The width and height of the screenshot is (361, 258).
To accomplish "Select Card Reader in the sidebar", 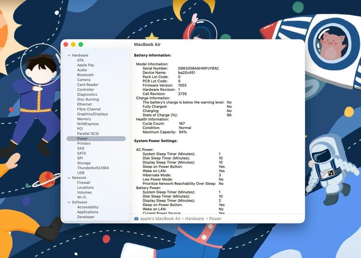I will (x=88, y=85).
